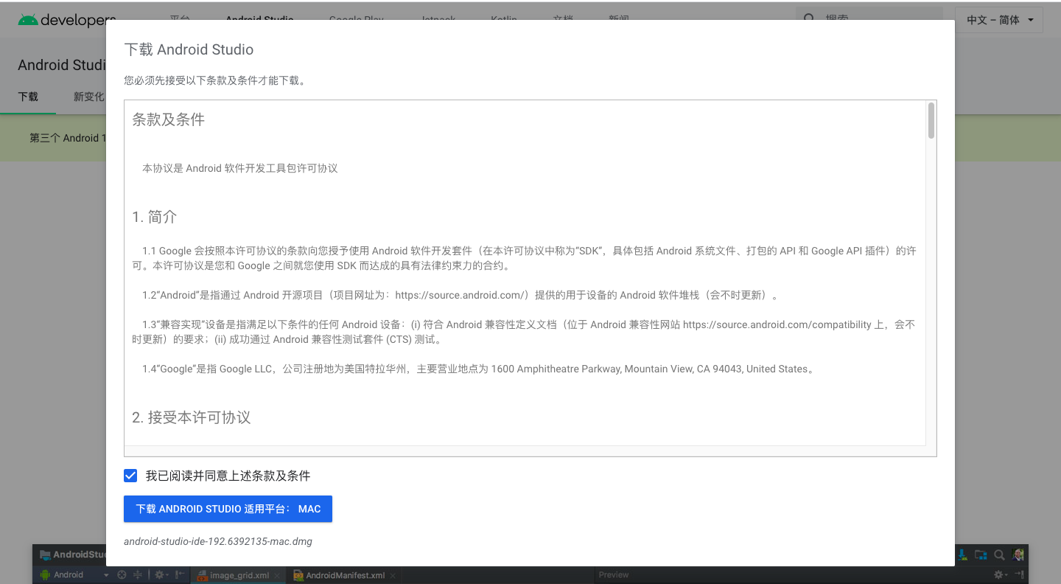Image resolution: width=1061 pixels, height=584 pixels.
Task: Click the '2. 接受本许可协议' heading
Action: coord(192,417)
